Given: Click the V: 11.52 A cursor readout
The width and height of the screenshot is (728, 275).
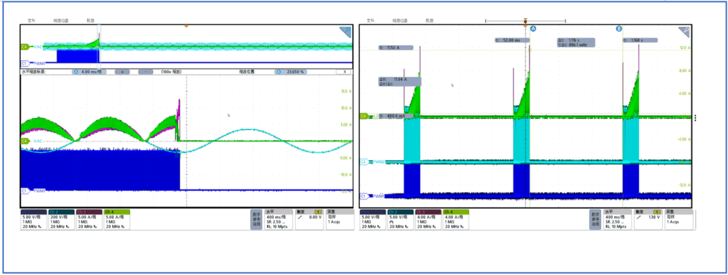Looking at the screenshot, I should click(x=396, y=47).
